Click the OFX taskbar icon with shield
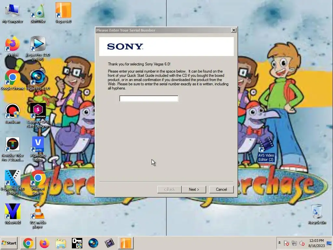Screen dimensions: 333x250 coord(77,243)
